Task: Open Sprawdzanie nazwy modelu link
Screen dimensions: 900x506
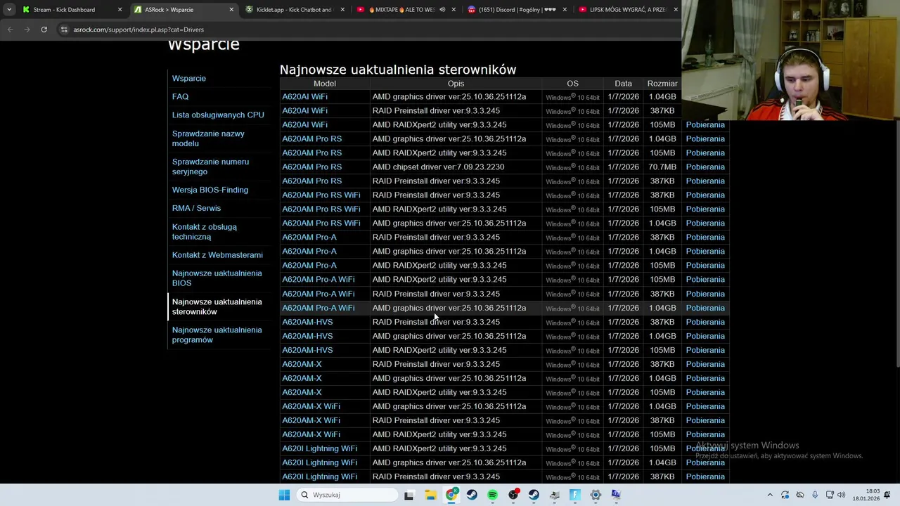Action: click(208, 138)
